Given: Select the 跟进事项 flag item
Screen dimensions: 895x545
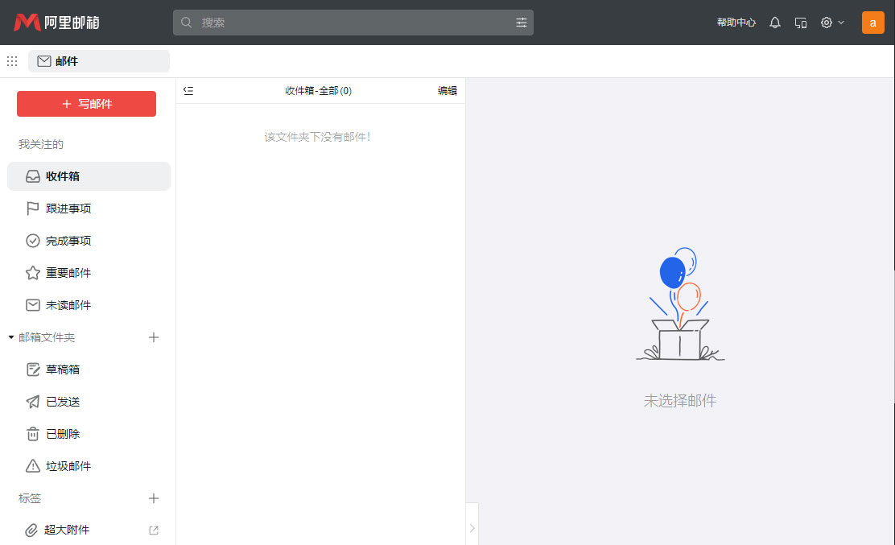Looking at the screenshot, I should 67,208.
